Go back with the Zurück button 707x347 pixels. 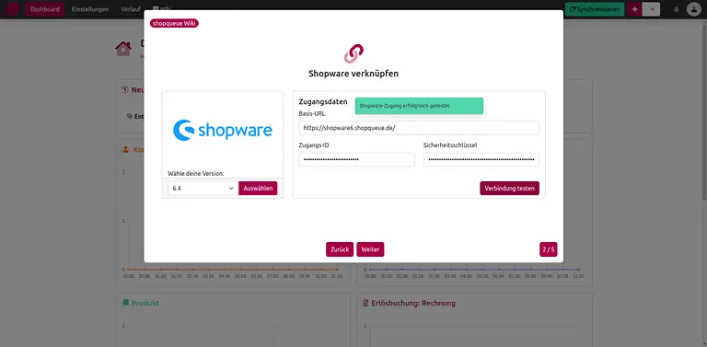point(340,249)
